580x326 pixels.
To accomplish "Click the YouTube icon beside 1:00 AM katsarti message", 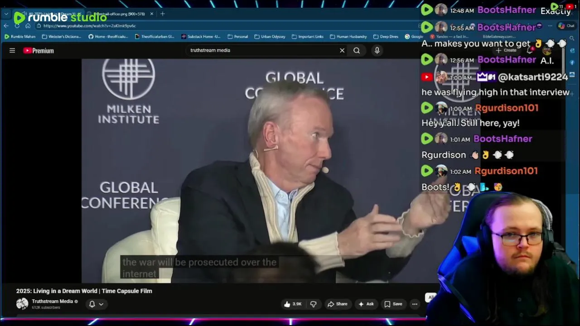I will [x=427, y=77].
